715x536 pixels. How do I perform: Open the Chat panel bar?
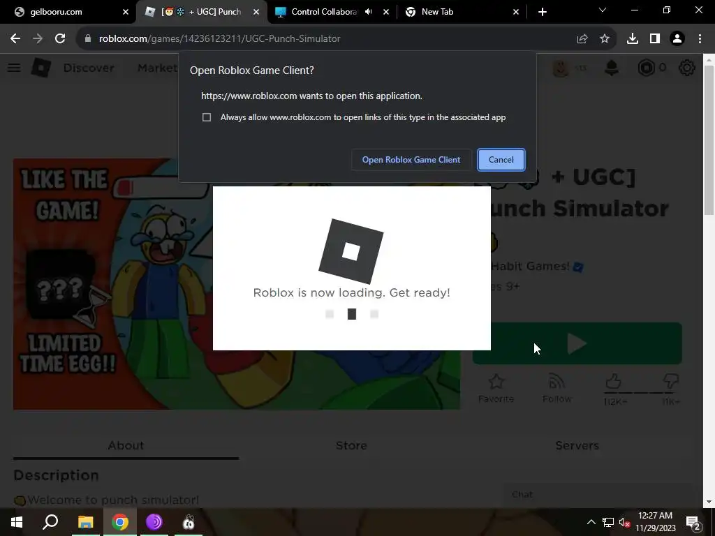click(598, 495)
